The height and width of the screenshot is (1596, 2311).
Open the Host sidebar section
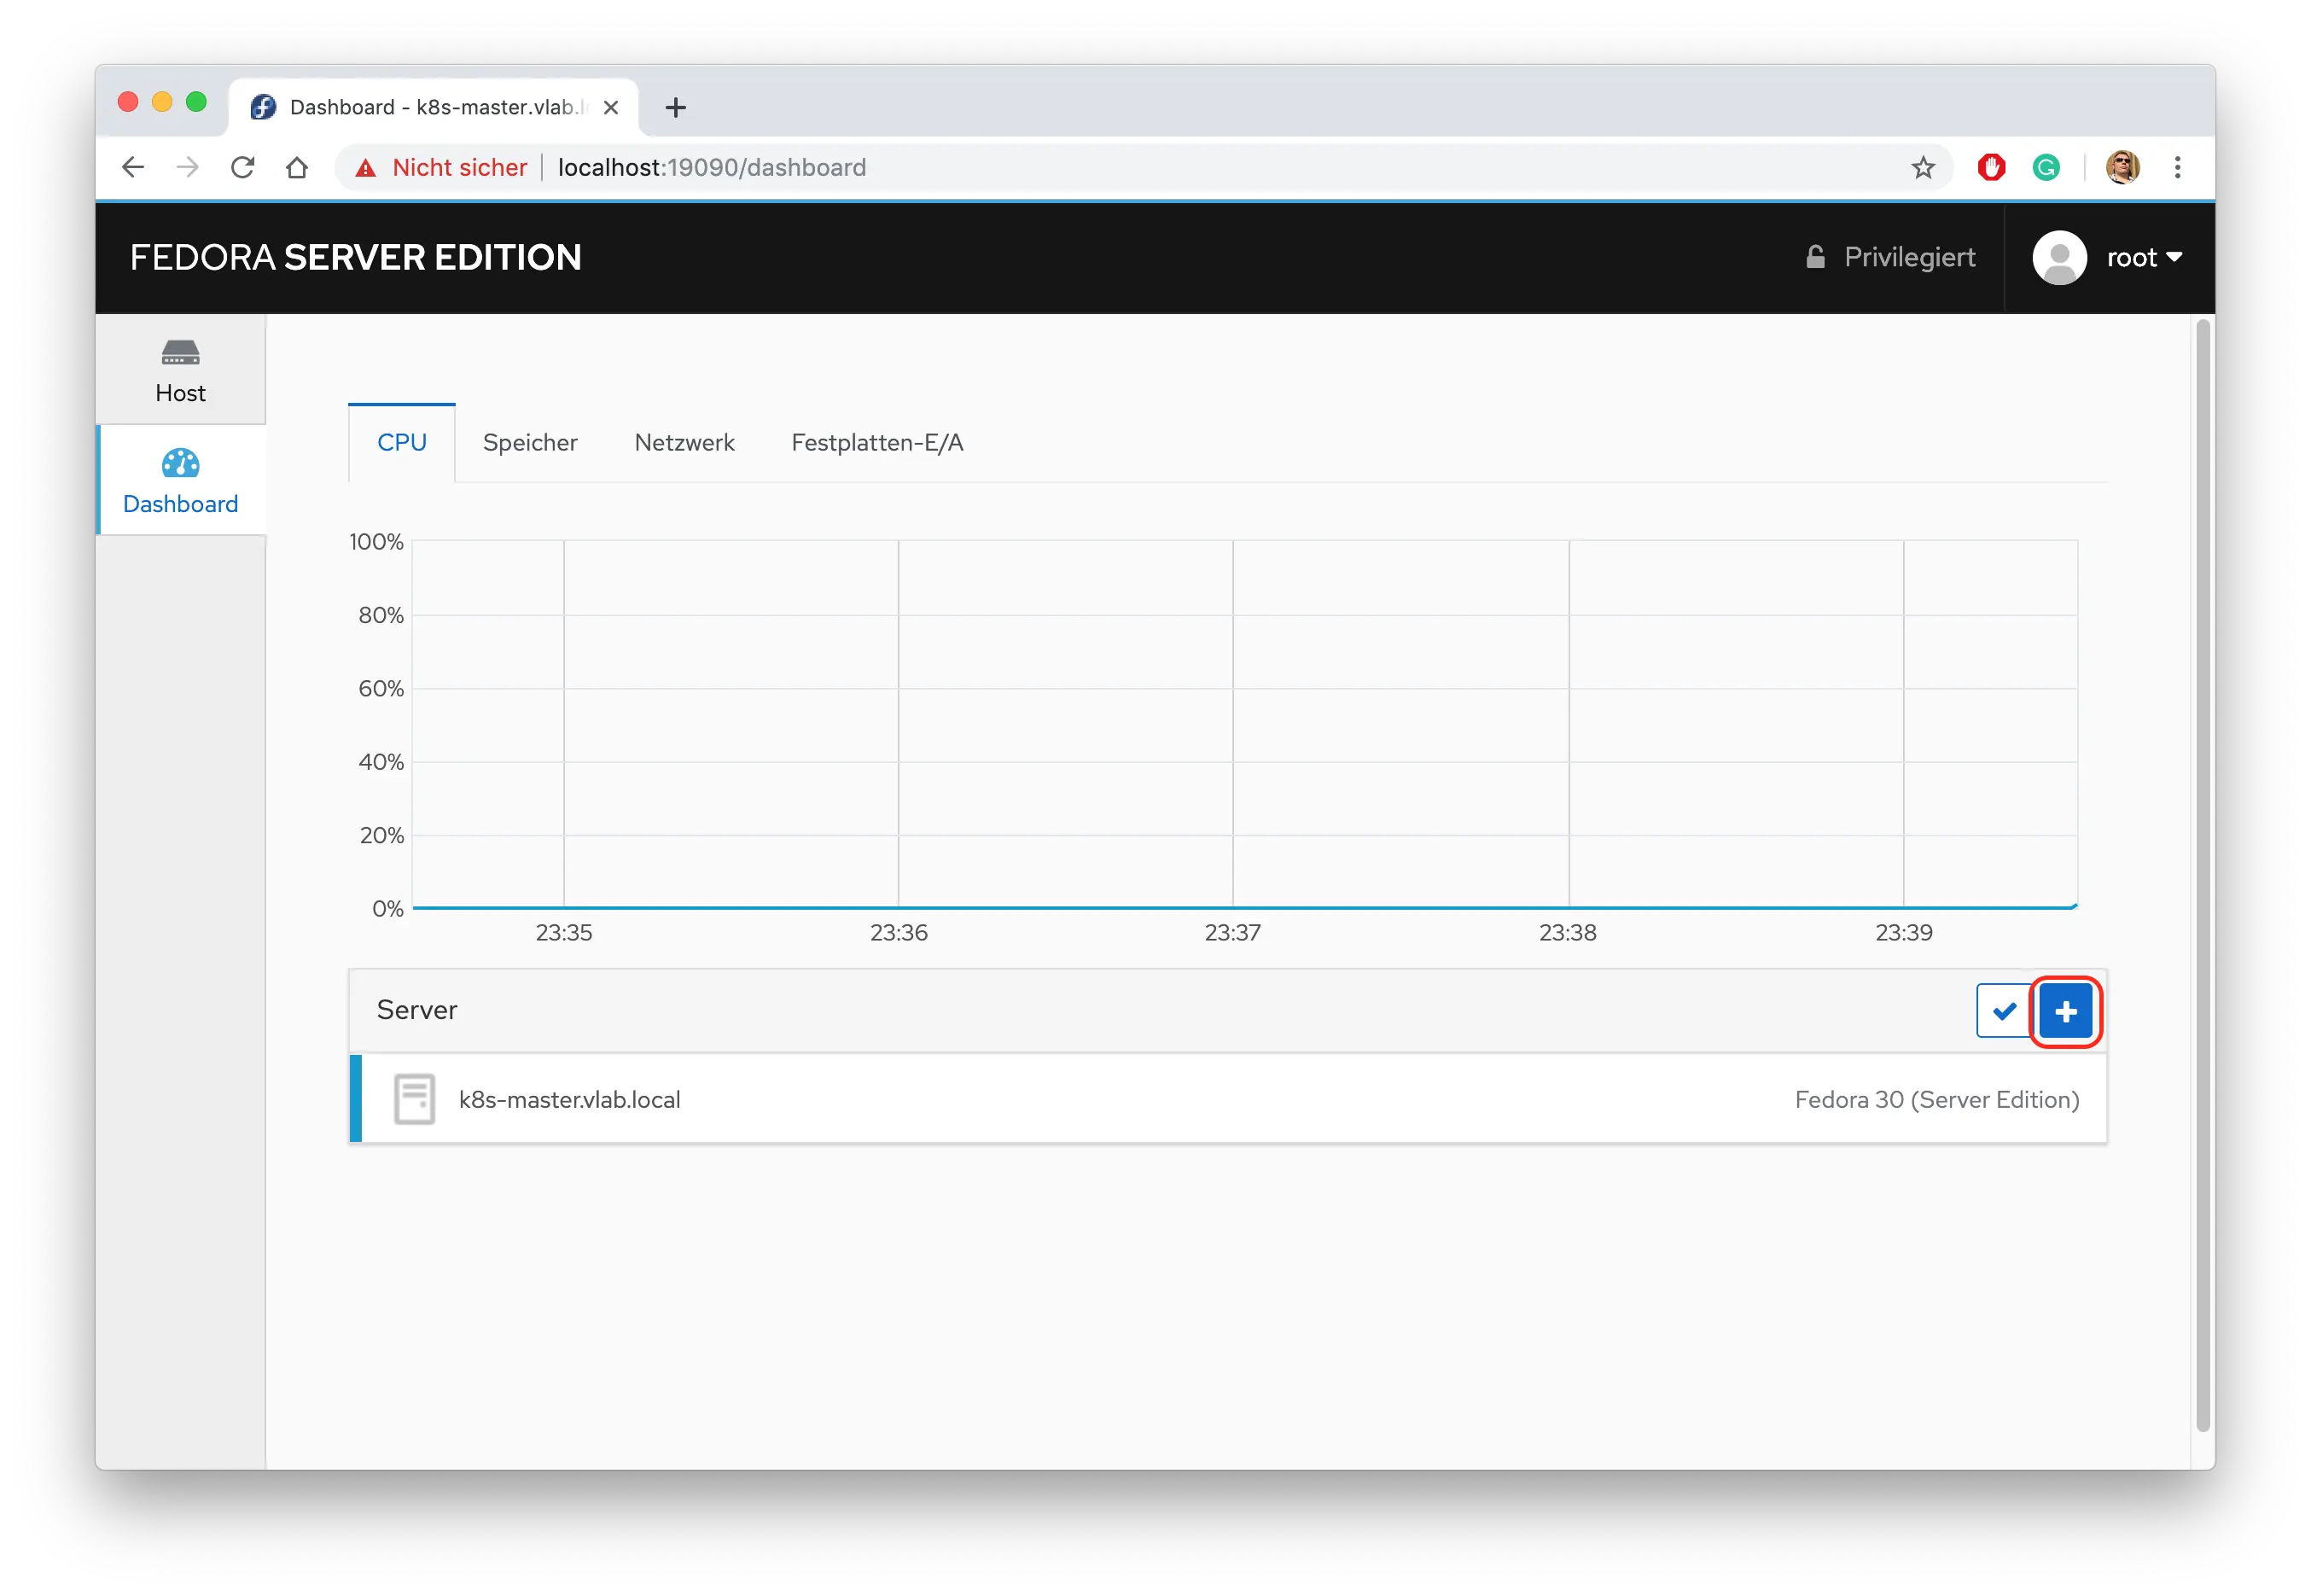[x=180, y=370]
